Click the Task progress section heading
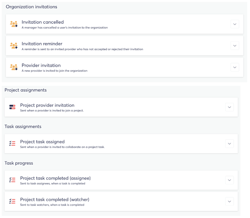The width and height of the screenshot is (250, 218). point(19,163)
